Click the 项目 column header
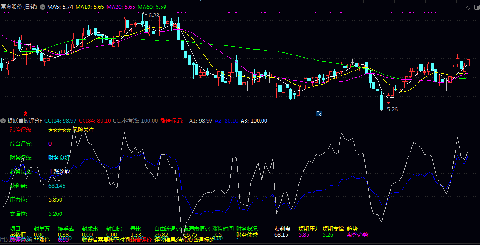Viewport: 480px width, 245px height. [15, 229]
